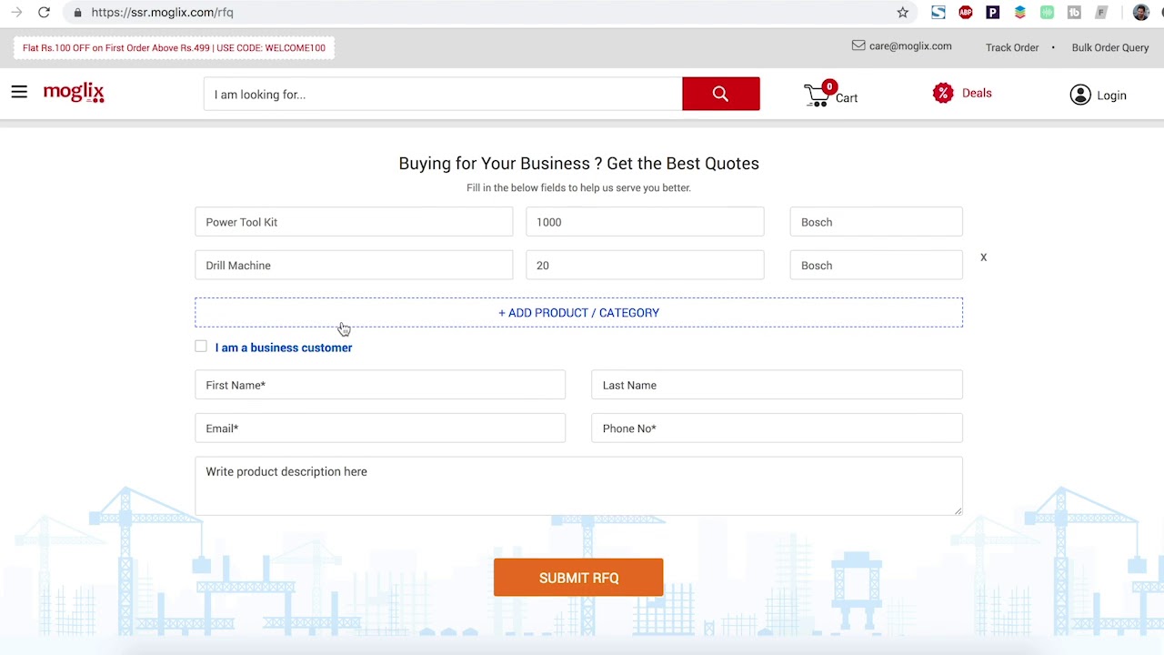
Task: Focus the Last Name field
Action: click(777, 385)
